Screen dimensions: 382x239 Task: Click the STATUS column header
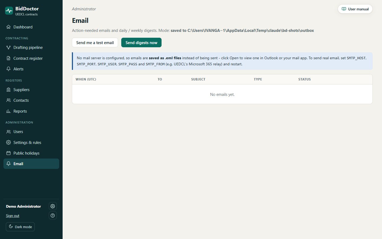pos(305,79)
